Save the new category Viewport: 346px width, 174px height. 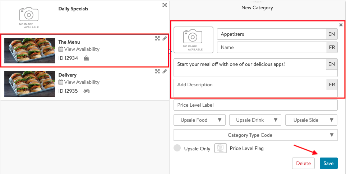pyautogui.click(x=328, y=163)
